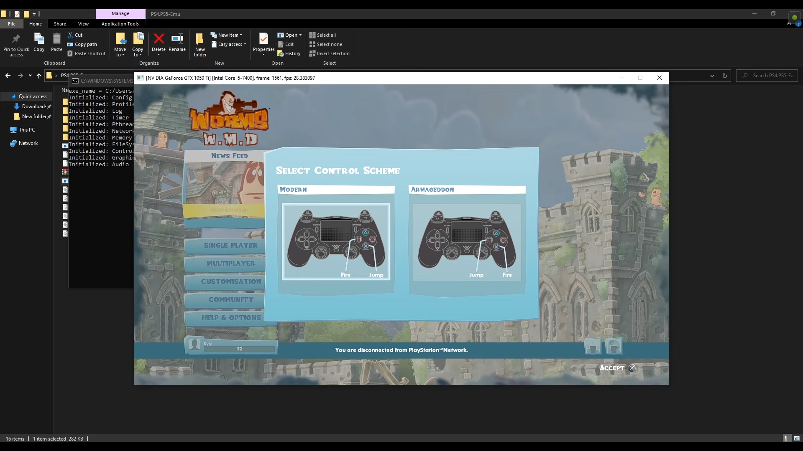Expand the address bar history dropdown
Image resolution: width=803 pixels, height=451 pixels.
tap(712, 76)
